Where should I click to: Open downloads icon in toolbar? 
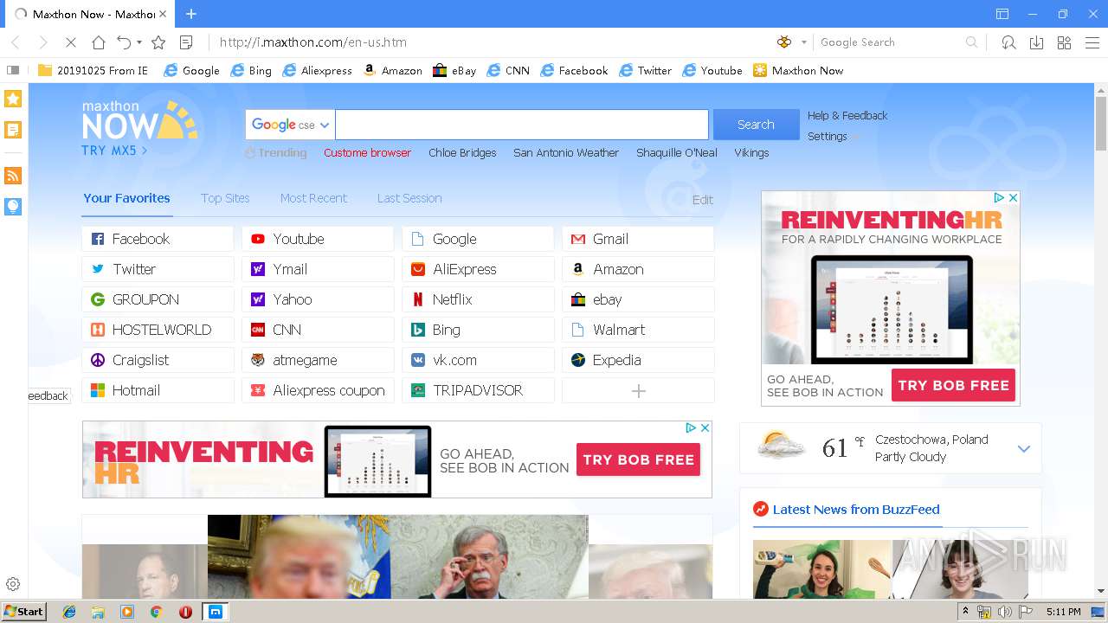coord(1036,42)
